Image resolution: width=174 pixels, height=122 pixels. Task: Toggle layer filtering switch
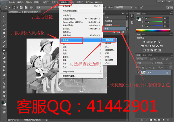coord(172,59)
